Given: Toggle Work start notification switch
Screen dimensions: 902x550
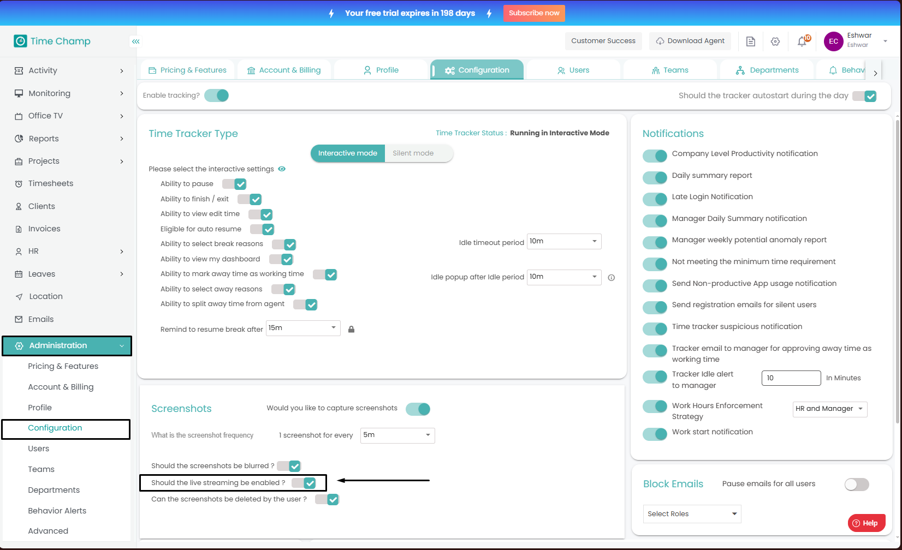Looking at the screenshot, I should click(655, 434).
